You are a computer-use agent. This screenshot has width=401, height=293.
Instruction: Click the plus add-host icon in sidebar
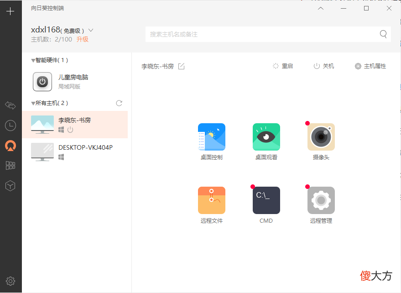(10, 11)
